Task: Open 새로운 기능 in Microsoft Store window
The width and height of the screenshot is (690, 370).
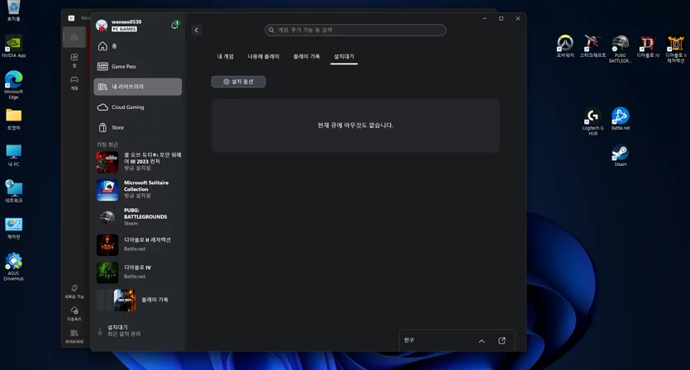Action: (74, 292)
